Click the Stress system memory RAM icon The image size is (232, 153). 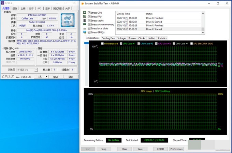(x=85, y=24)
